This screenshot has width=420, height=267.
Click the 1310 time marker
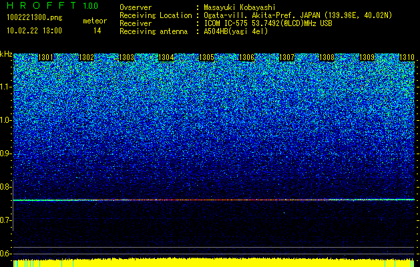pos(407,57)
